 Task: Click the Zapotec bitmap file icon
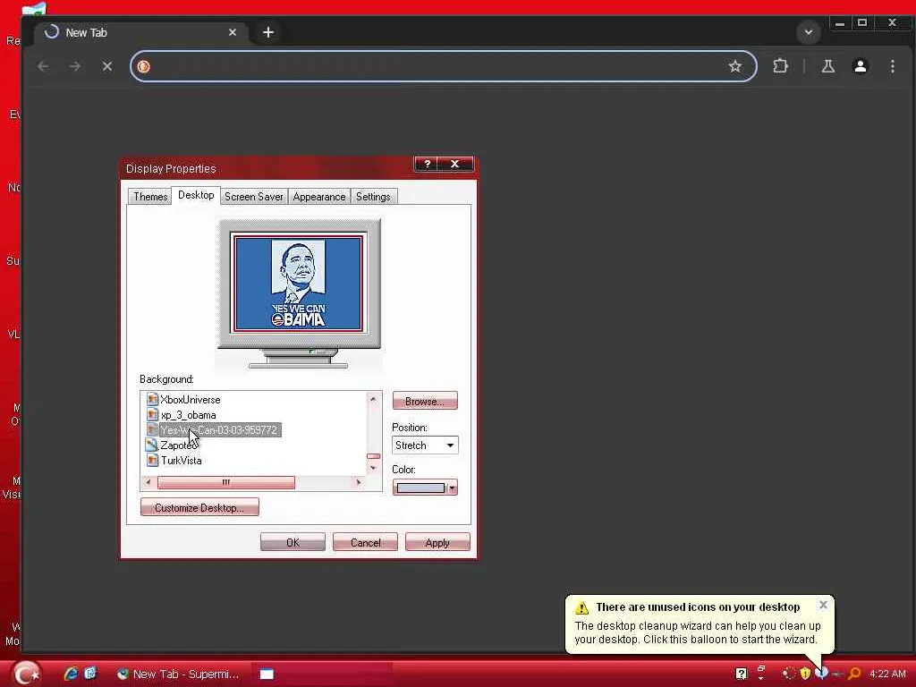click(152, 445)
